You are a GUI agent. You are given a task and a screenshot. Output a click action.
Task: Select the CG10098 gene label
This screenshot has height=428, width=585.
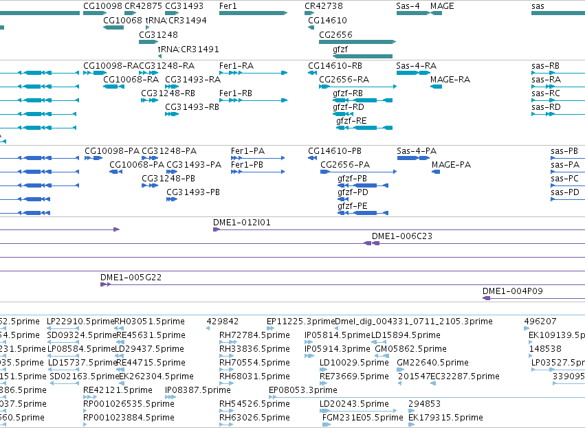102,6
